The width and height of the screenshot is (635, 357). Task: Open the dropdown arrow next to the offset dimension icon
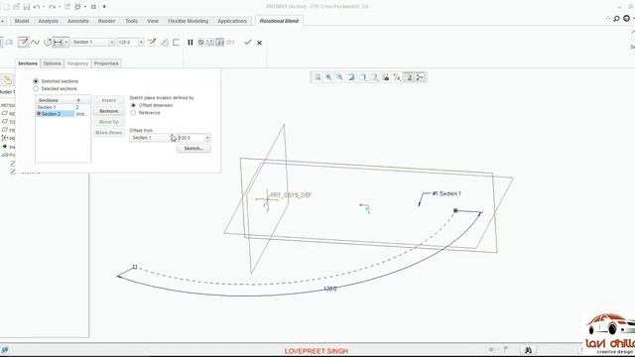coord(66,42)
